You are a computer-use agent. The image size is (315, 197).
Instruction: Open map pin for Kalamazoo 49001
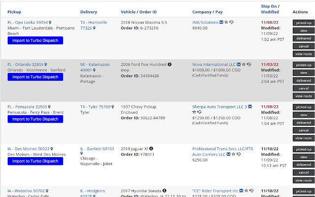94,70
